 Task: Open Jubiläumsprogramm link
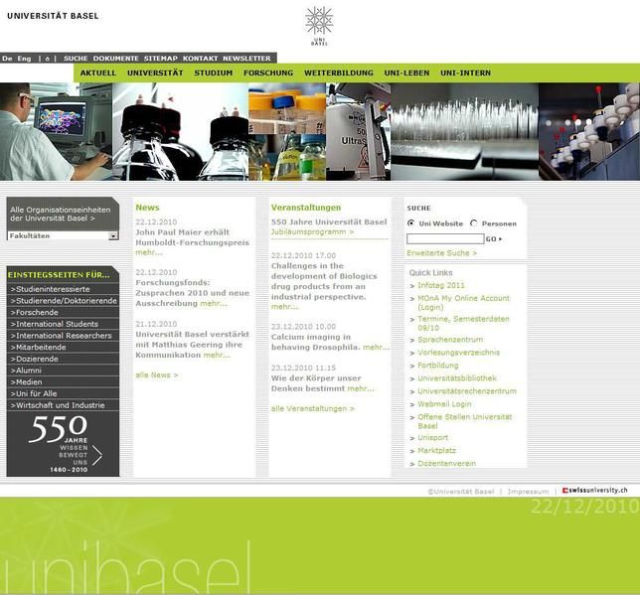pyautogui.click(x=313, y=231)
